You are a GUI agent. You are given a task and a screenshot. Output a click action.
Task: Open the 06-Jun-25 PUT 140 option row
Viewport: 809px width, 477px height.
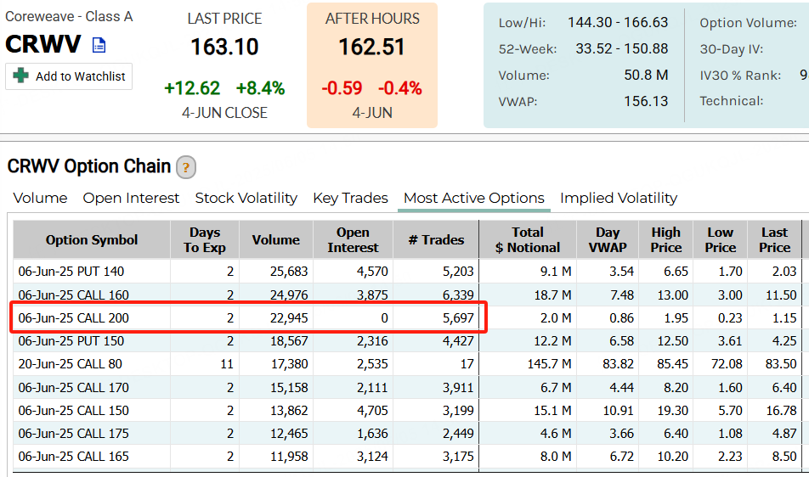point(71,272)
